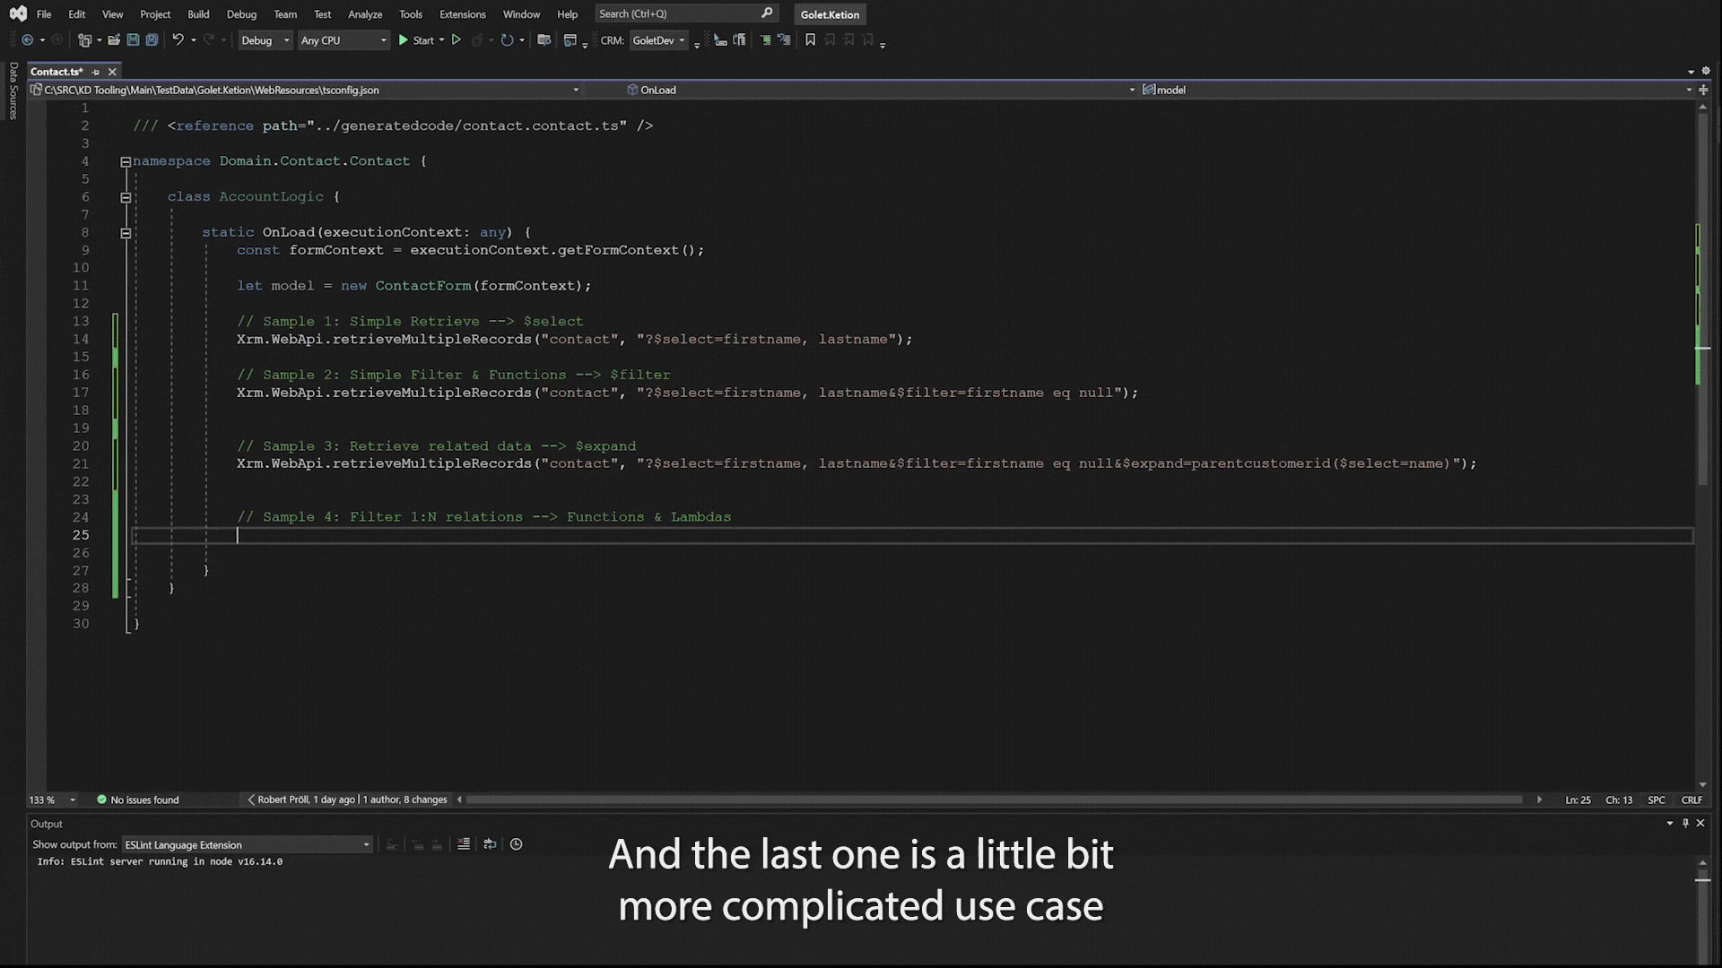Screen dimensions: 1722x968
Task: Close the Contact.ts tab
Action: [x=112, y=72]
